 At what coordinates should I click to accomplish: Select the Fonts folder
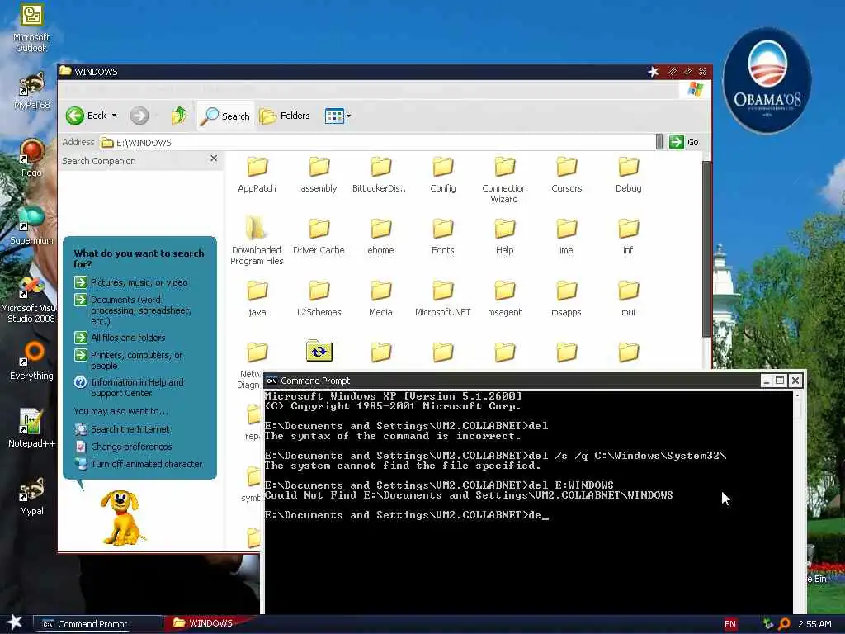[443, 237]
